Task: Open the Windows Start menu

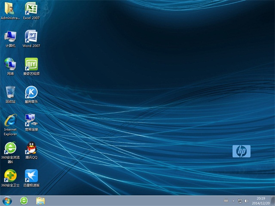Action: coord(7,200)
